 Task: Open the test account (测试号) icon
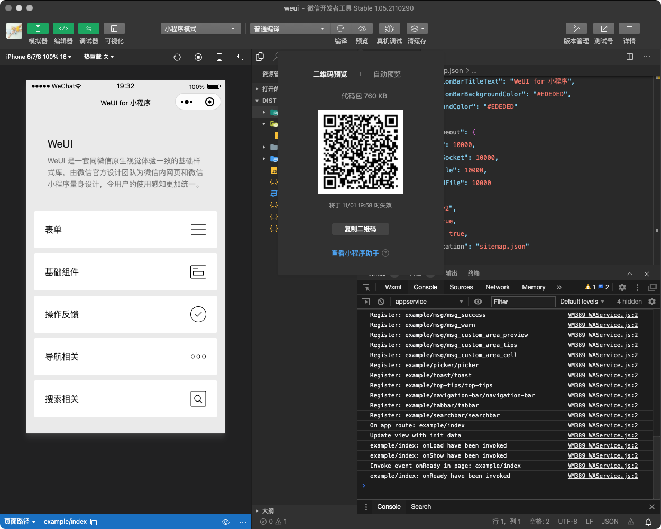click(x=604, y=29)
